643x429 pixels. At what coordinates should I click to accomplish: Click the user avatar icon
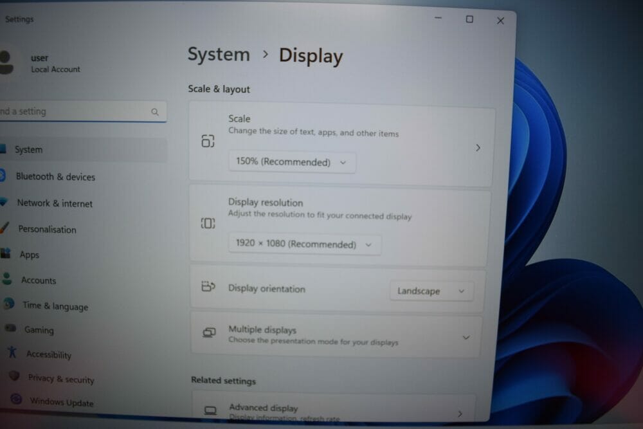(6, 62)
